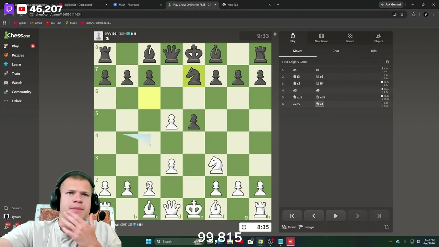Open the Four Knights Game opening name
The image size is (439, 247).
tap(295, 62)
